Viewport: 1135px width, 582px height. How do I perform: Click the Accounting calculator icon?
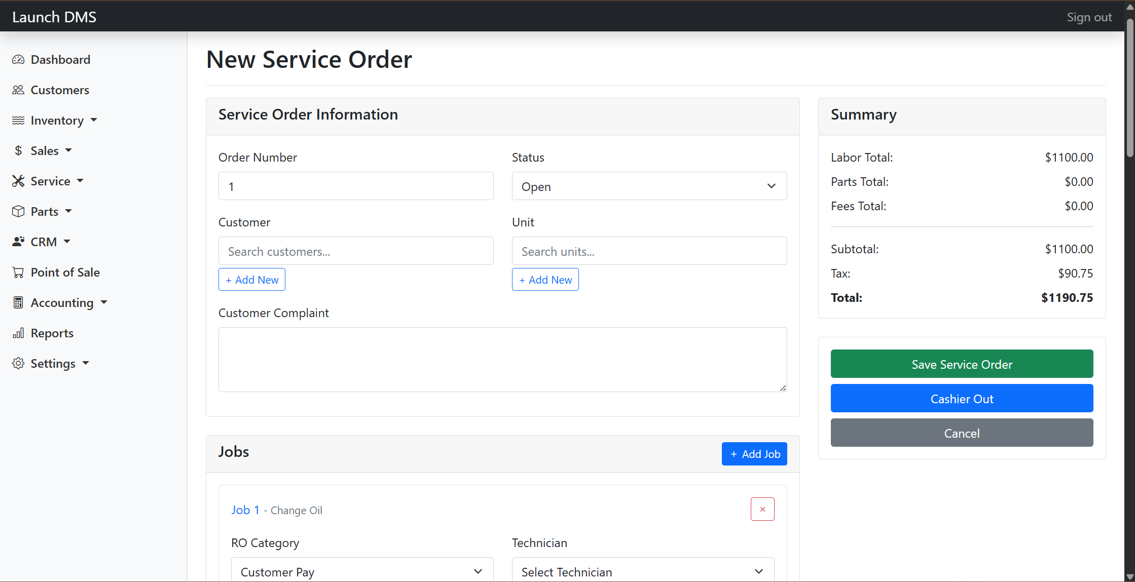[18, 302]
